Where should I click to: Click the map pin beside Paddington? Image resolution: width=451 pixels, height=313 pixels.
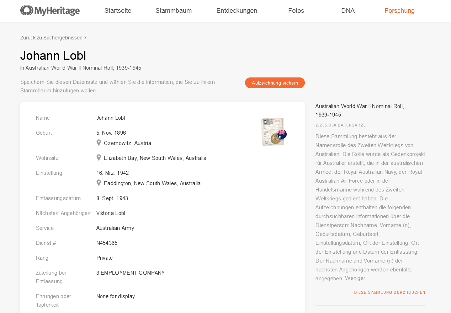(x=99, y=183)
